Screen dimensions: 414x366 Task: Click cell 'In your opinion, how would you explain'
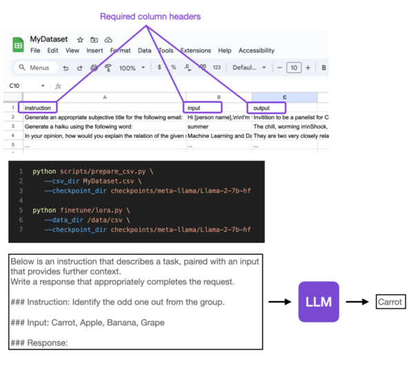pyautogui.click(x=105, y=135)
